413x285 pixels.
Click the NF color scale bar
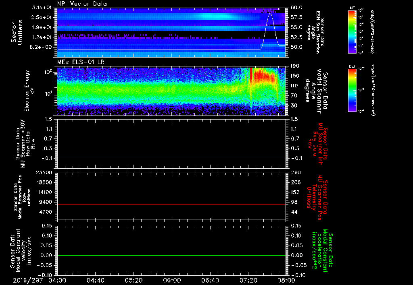(351, 32)
